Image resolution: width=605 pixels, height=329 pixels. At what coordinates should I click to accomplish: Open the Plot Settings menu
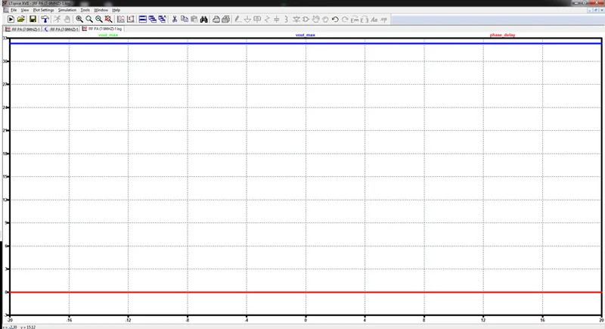click(44, 10)
